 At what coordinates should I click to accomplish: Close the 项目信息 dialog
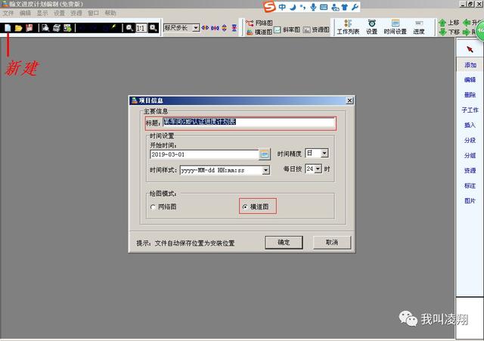(349, 101)
